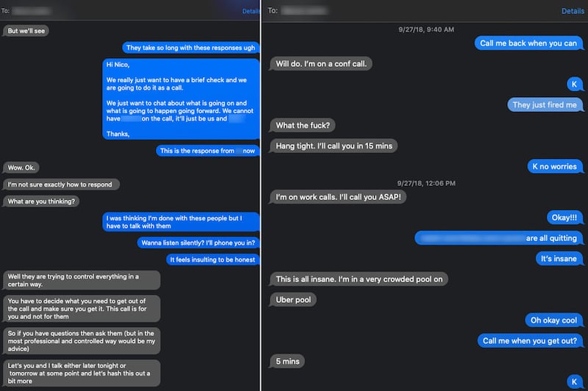Click the 9/27/18, 12:06 PM timestamp
Image resolution: width=588 pixels, height=391 pixels.
coord(425,183)
